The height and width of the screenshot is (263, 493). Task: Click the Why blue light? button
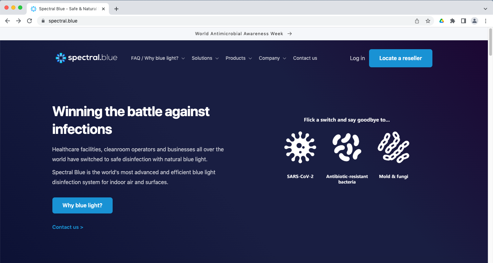click(83, 205)
